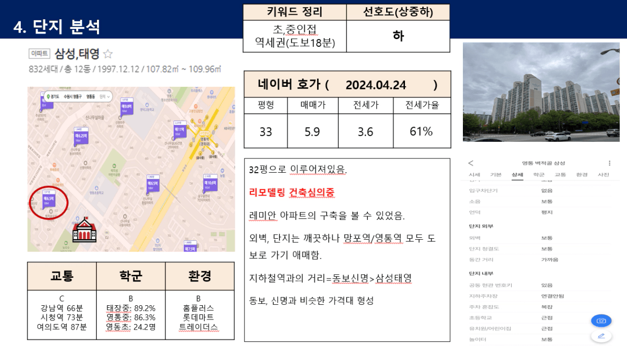Click the favorite star next to 삼성,태영
The width and height of the screenshot is (627, 353).
108,54
